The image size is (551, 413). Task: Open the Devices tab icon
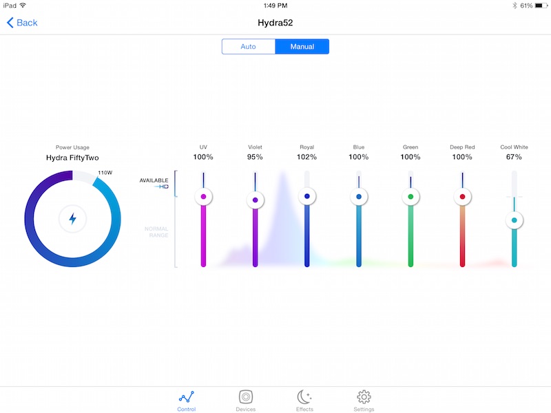[246, 397]
